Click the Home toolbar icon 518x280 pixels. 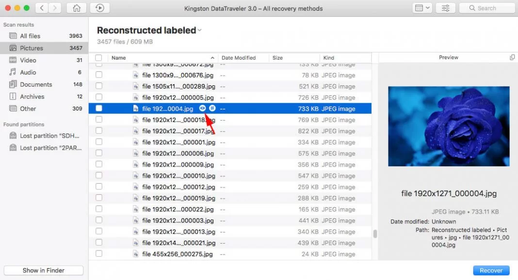77,8
